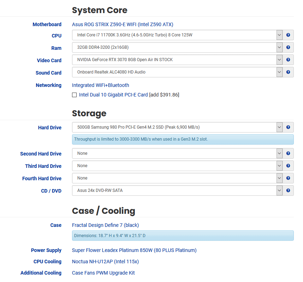
Task: Click the Case / Cooling heading
Action: click(103, 211)
